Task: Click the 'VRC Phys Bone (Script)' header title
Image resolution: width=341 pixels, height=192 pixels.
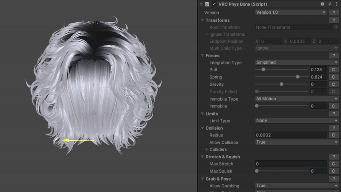Action: [x=243, y=4]
